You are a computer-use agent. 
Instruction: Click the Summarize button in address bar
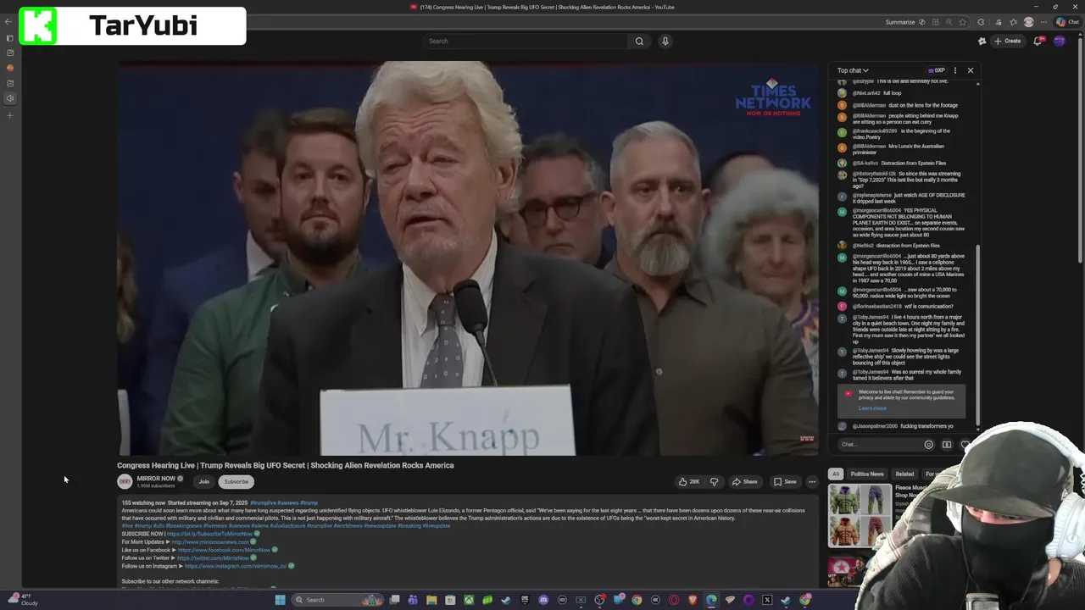(904, 22)
